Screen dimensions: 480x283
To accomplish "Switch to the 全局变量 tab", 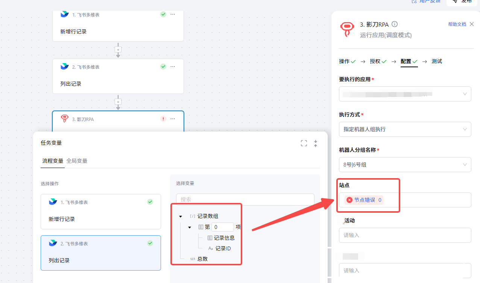I will click(x=77, y=161).
